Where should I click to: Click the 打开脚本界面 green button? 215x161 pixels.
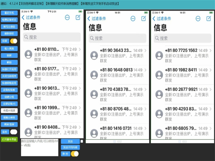(x=10, y=139)
